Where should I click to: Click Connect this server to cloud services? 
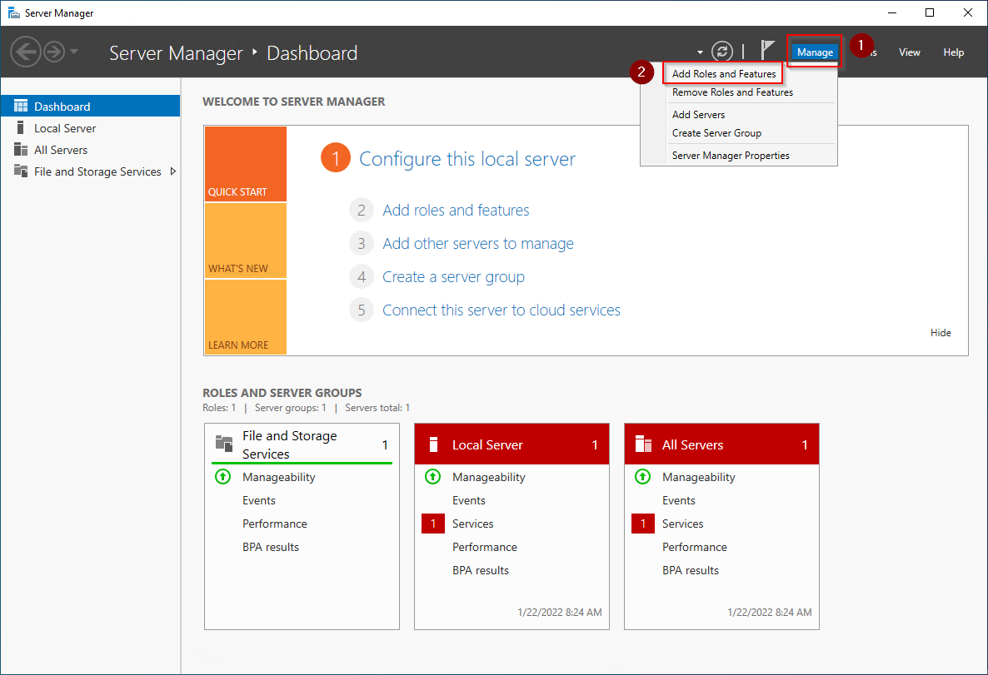(501, 310)
